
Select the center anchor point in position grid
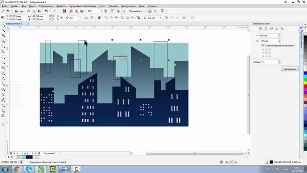[266, 52]
